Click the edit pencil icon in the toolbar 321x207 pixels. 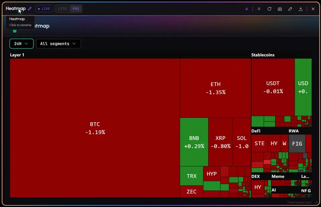(x=290, y=9)
